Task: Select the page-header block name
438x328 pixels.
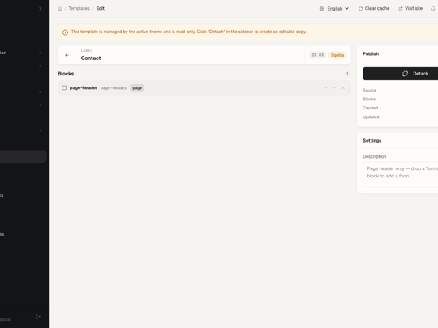Action: pos(84,87)
